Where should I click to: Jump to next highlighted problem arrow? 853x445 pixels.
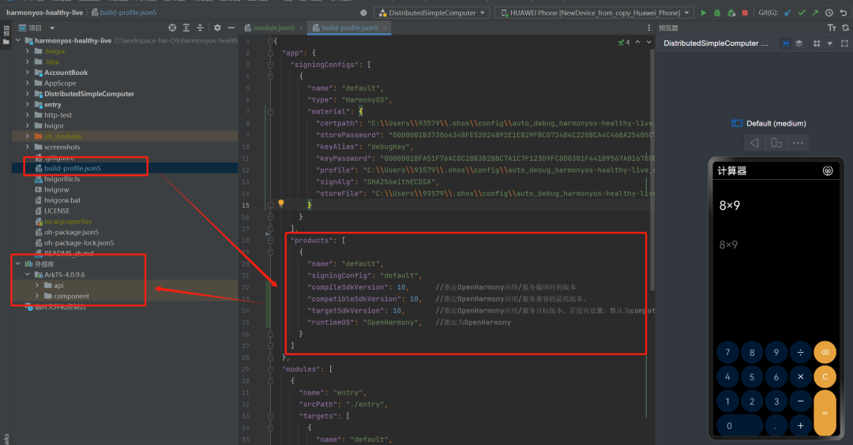pyautogui.click(x=648, y=42)
